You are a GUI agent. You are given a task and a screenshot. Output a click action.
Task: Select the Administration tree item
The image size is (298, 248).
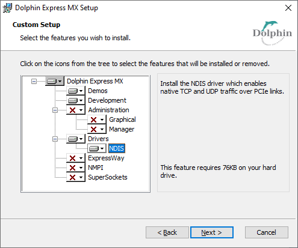pos(108,110)
